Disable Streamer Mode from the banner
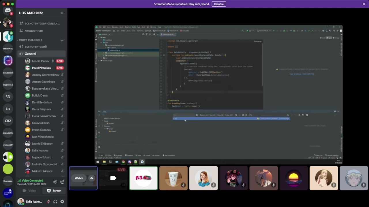Image resolution: width=369 pixels, height=207 pixels. pos(219,4)
